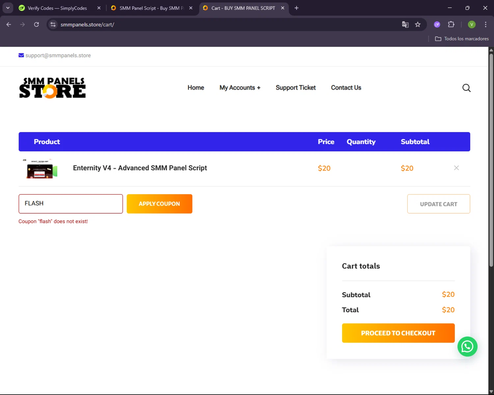
Task: Click the Apply Coupon button
Action: point(159,204)
